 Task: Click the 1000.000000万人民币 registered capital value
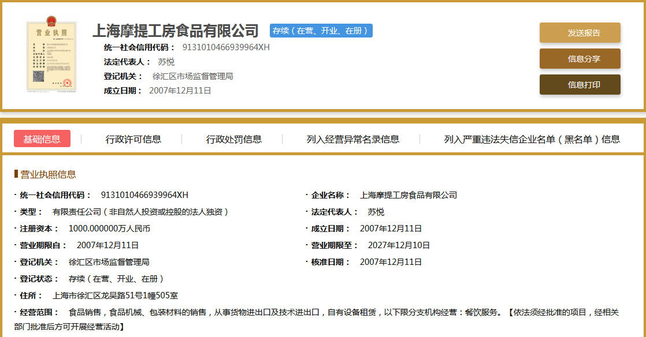109,229
